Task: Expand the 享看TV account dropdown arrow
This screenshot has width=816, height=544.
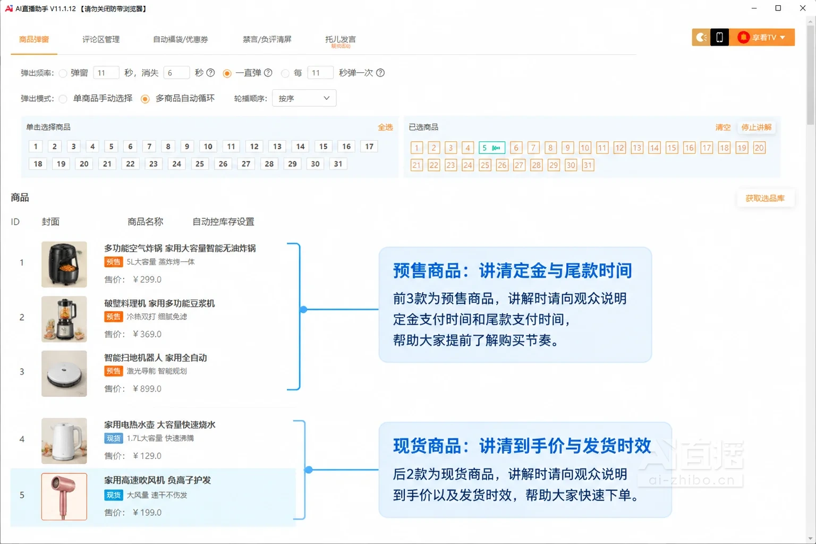Action: pyautogui.click(x=783, y=37)
